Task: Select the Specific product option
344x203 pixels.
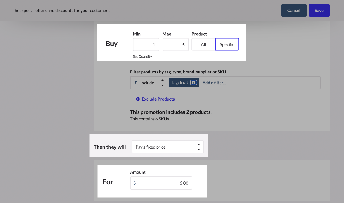Action: [x=227, y=44]
